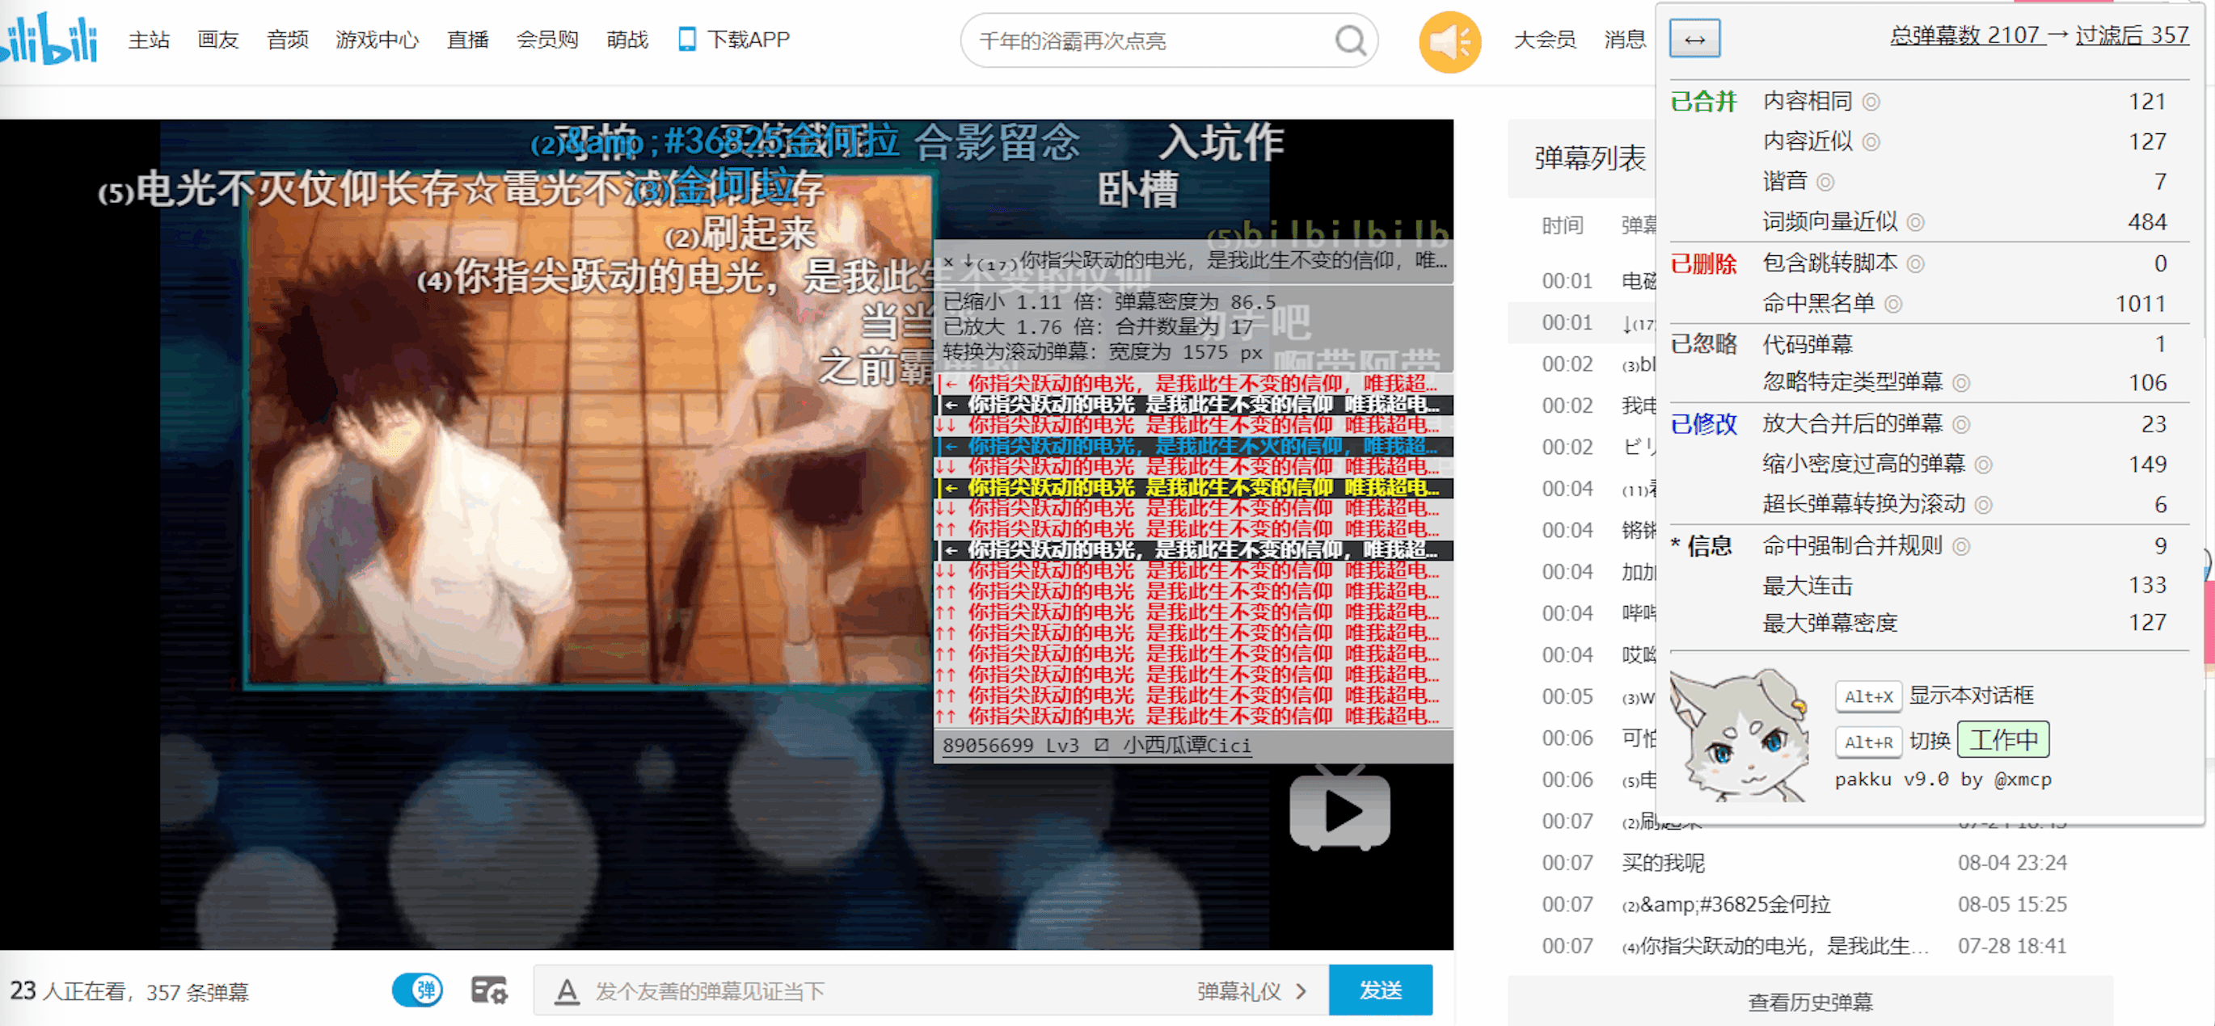Screen dimensions: 2215x1026
Task: Click the phone icon next to 下载APP
Action: point(686,40)
